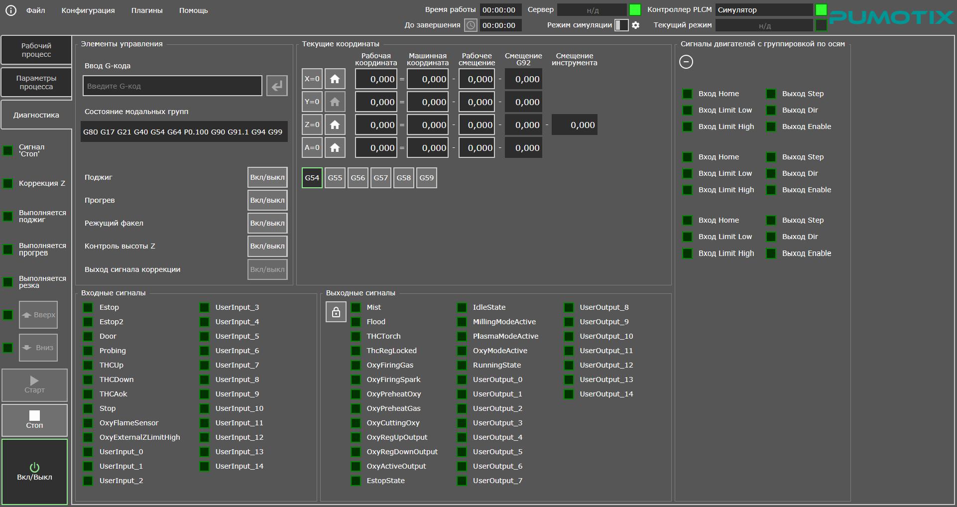Click the G-code input field

click(172, 86)
